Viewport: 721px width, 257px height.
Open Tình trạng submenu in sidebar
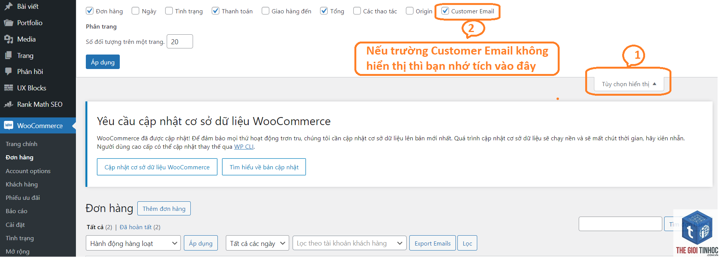[19, 238]
